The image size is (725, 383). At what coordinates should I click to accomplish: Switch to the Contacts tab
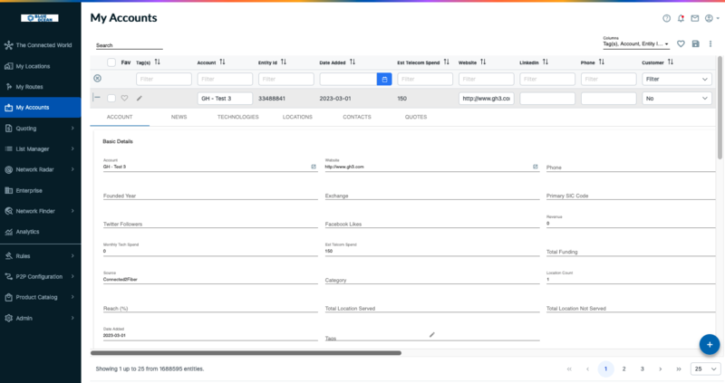[356, 117]
